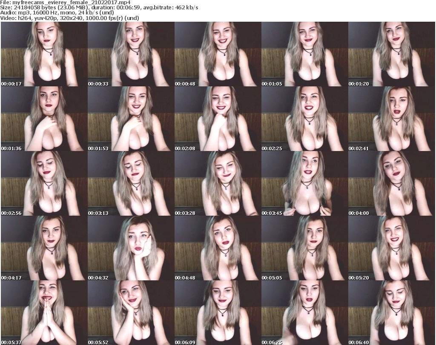
Task: Pick the 00:04:17 frame
Action: click(x=44, y=248)
